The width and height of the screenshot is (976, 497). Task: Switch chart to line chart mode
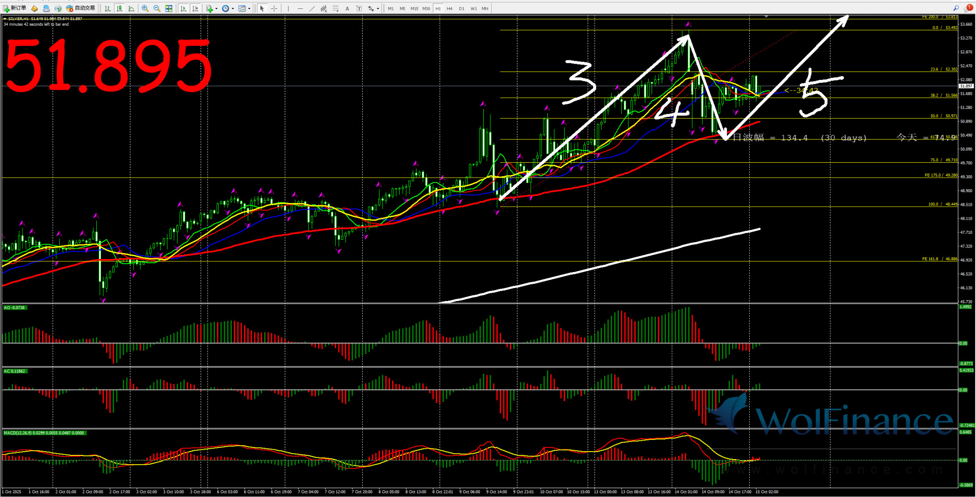(x=131, y=8)
